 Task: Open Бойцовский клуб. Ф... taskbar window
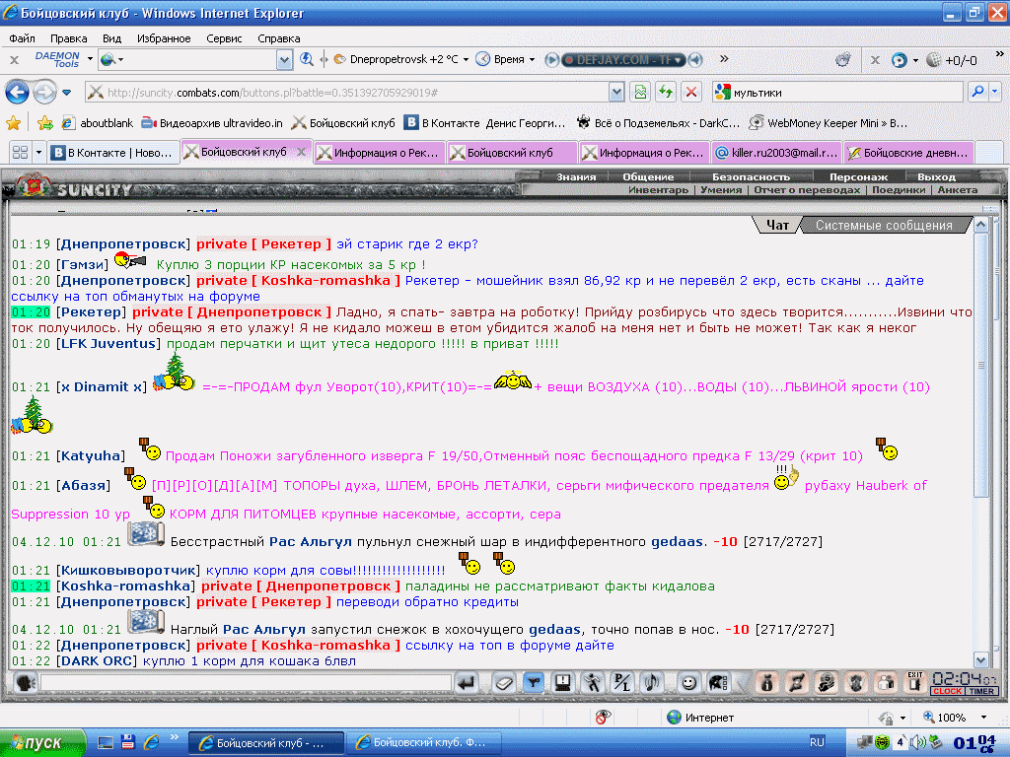[x=424, y=742]
